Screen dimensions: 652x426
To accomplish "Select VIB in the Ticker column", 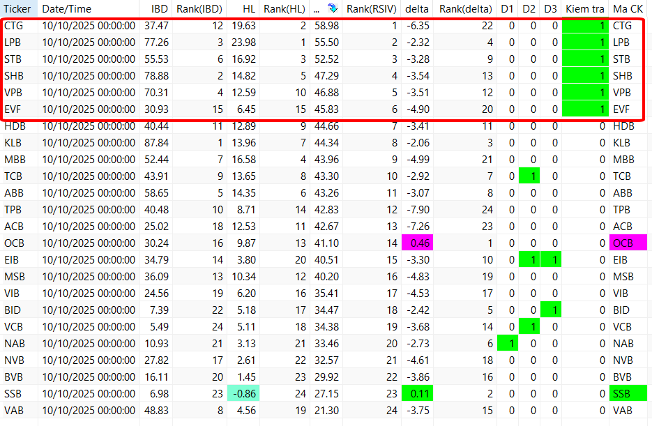I will coord(12,294).
